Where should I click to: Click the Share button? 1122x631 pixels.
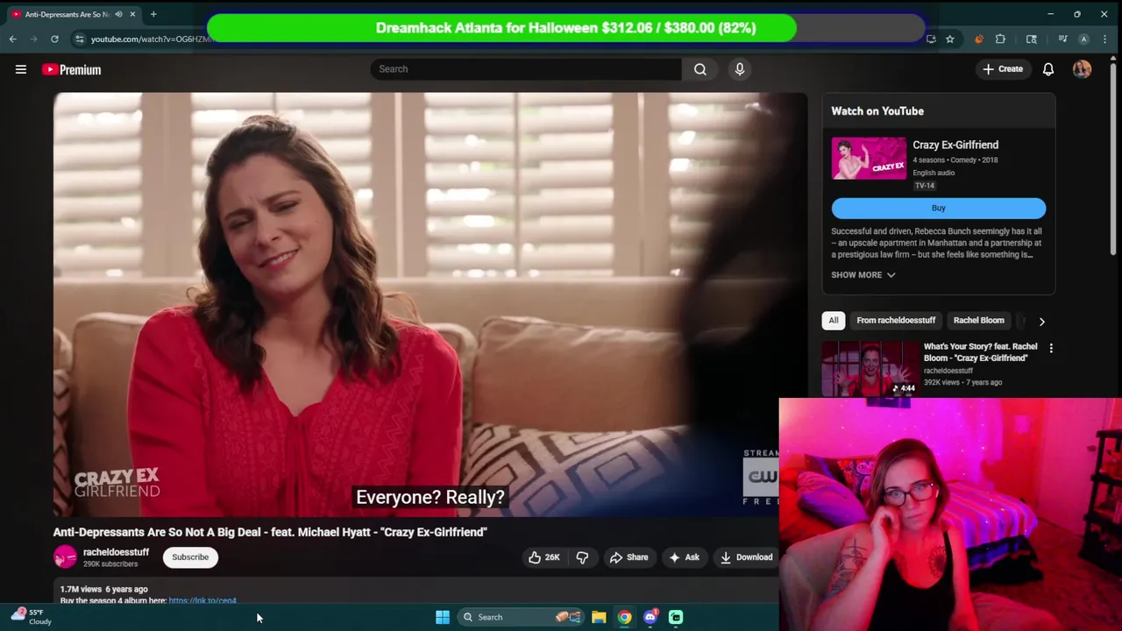coord(628,557)
